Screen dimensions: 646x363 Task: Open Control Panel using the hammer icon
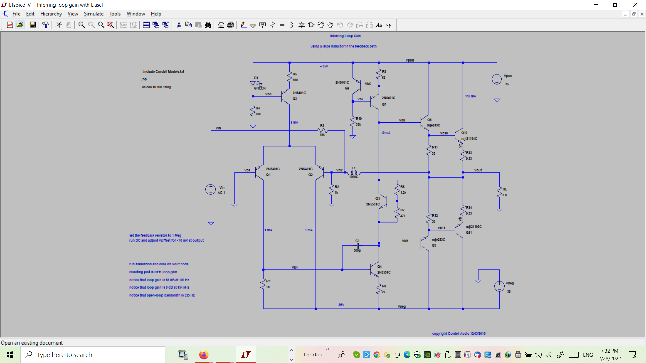(46, 25)
